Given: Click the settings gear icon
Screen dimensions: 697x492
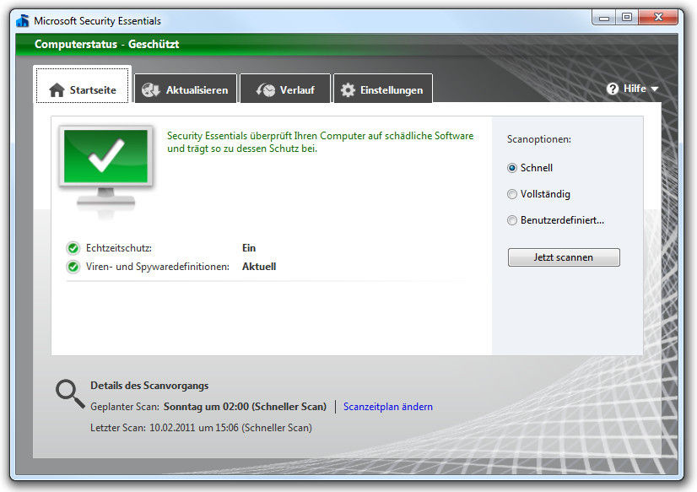Looking at the screenshot, I should (348, 90).
